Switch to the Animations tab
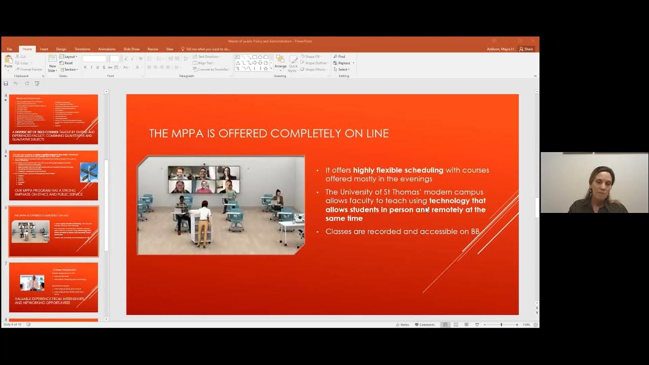Screen dimensions: 649x365 click(x=106, y=49)
